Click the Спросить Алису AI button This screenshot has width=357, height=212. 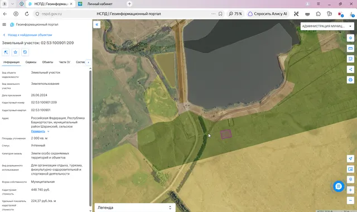[x=268, y=14]
